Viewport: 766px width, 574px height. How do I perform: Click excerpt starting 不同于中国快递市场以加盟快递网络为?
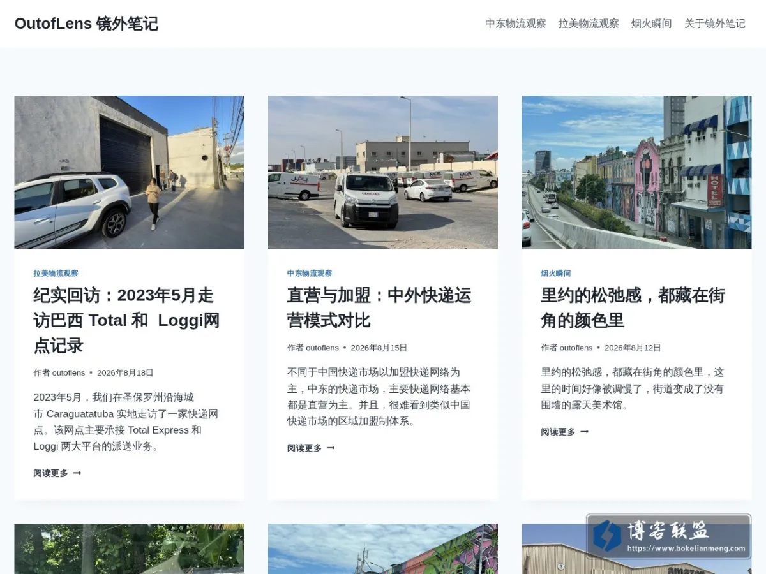coord(379,397)
